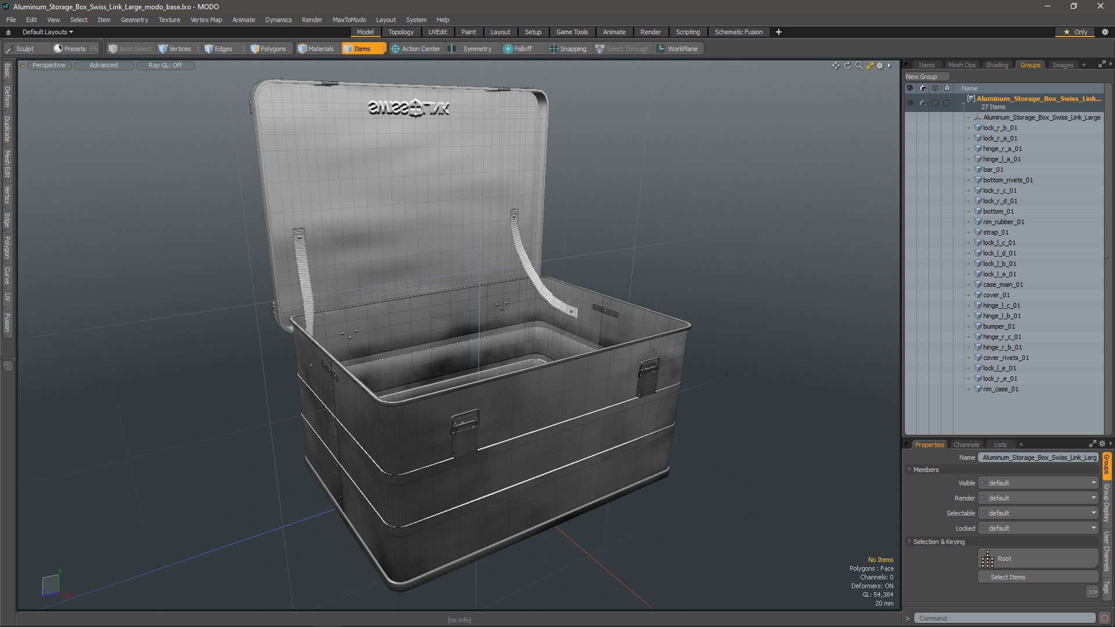Select the bumper_01 mesh item
This screenshot has width=1115, height=627.
point(999,326)
